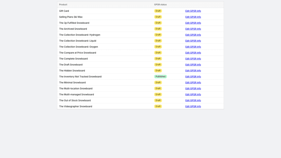Select The Collection Snowboard: Oxygen name
Image resolution: width=281 pixels, height=158 pixels.
(x=78, y=47)
